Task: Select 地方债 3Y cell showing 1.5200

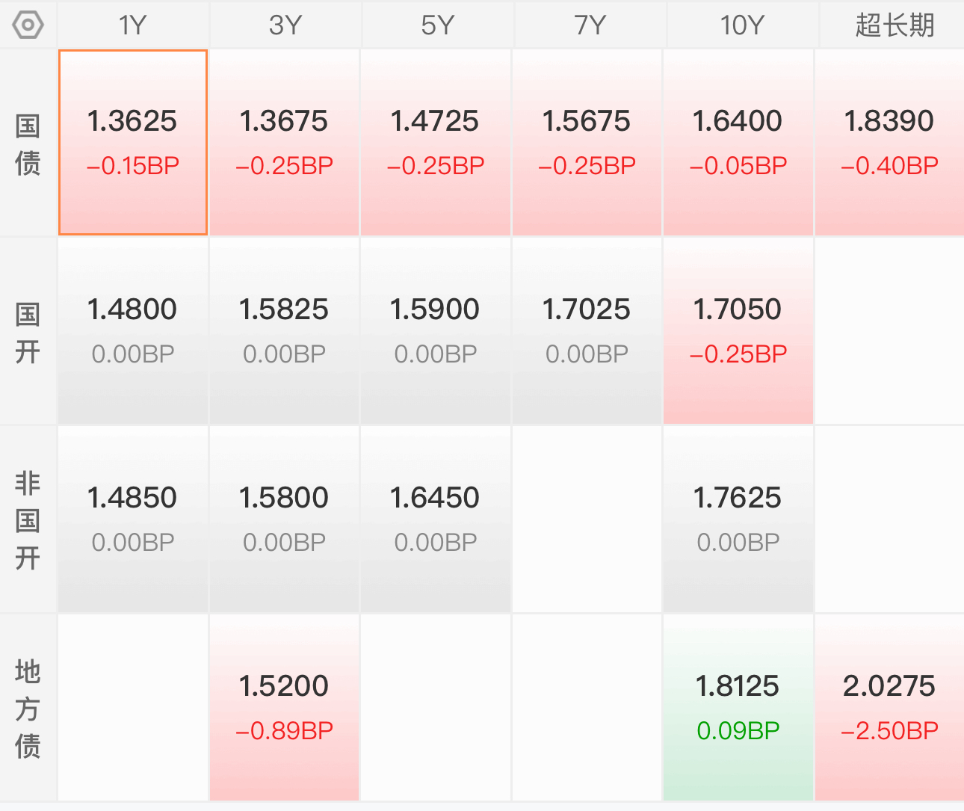Action: pyautogui.click(x=285, y=708)
